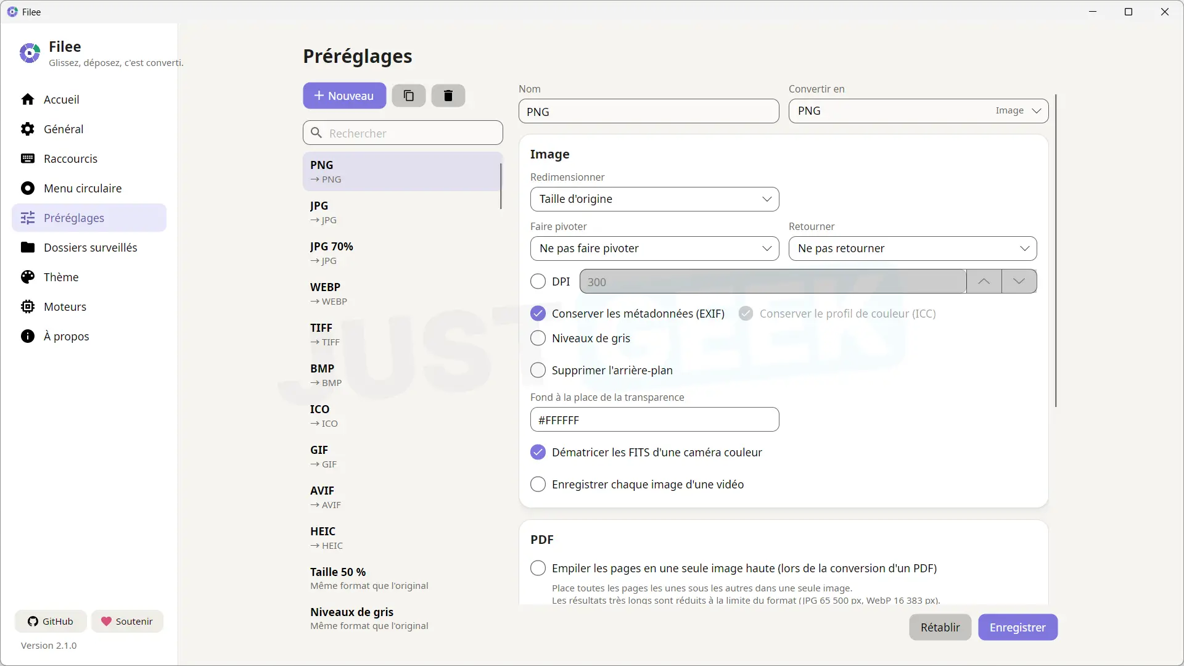Click the À propos info icon

click(28, 336)
